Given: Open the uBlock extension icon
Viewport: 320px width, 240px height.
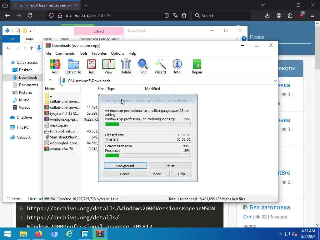Looking at the screenshot, I should tap(302, 15).
